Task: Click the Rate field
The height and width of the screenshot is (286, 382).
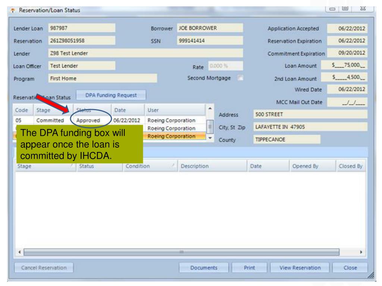Action: [226, 66]
